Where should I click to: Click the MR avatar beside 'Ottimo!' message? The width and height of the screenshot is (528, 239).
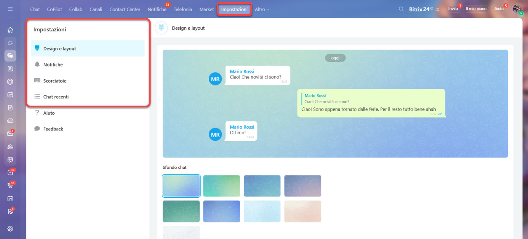[x=215, y=134]
